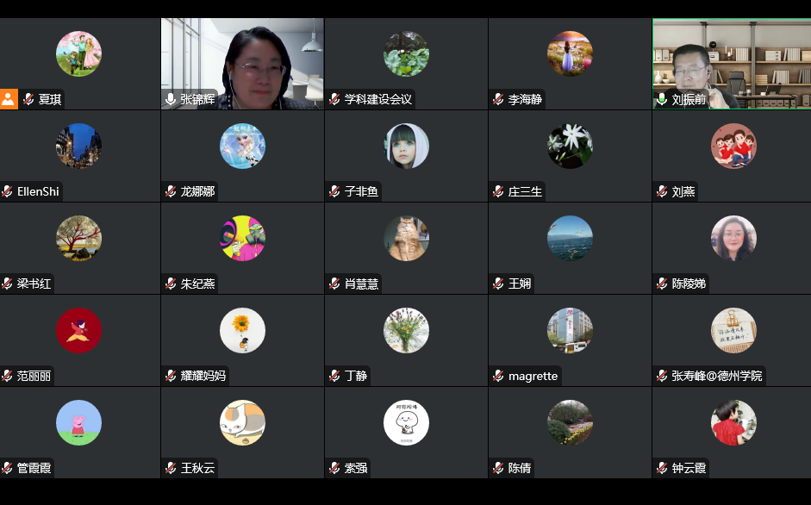
Task: Click the name label 钟云霞
Action: (x=689, y=468)
